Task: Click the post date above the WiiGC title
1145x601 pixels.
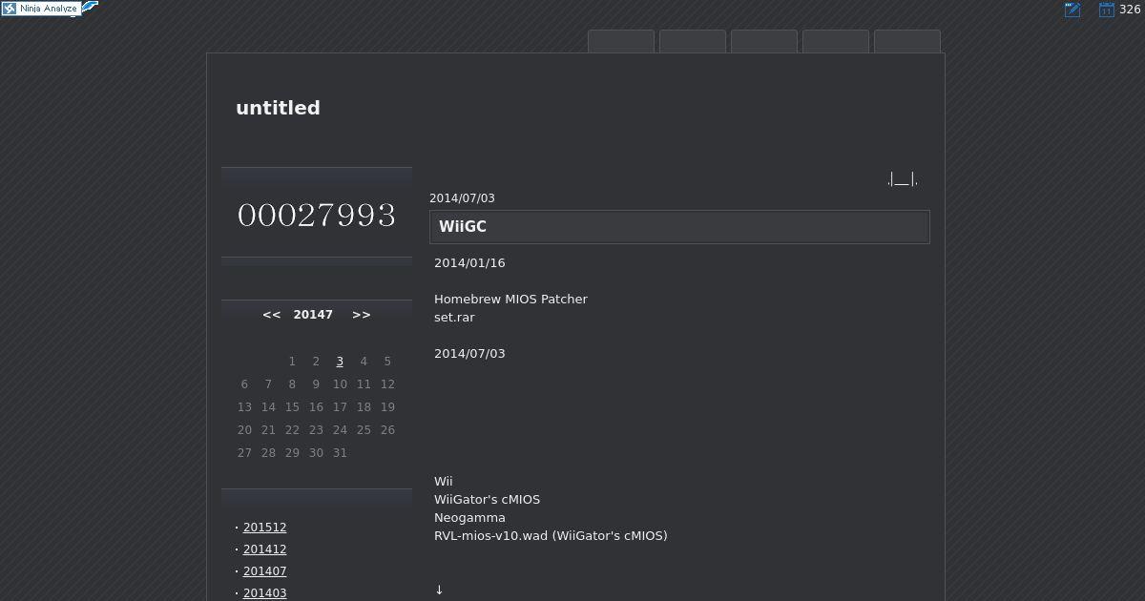Action: (x=462, y=198)
